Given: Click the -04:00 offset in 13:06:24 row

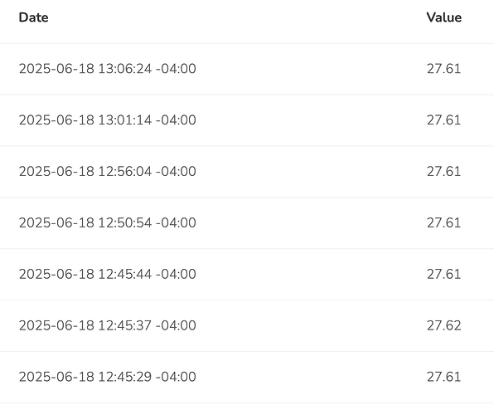Looking at the screenshot, I should [176, 69].
